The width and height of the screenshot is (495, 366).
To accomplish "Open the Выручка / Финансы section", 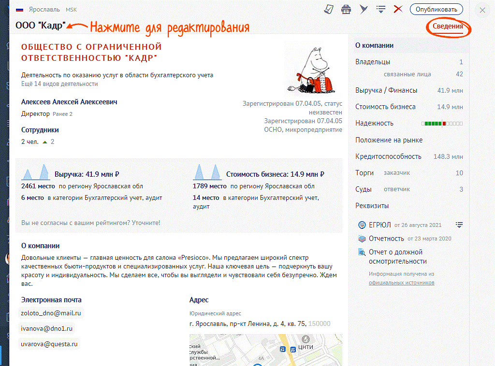I will click(386, 90).
